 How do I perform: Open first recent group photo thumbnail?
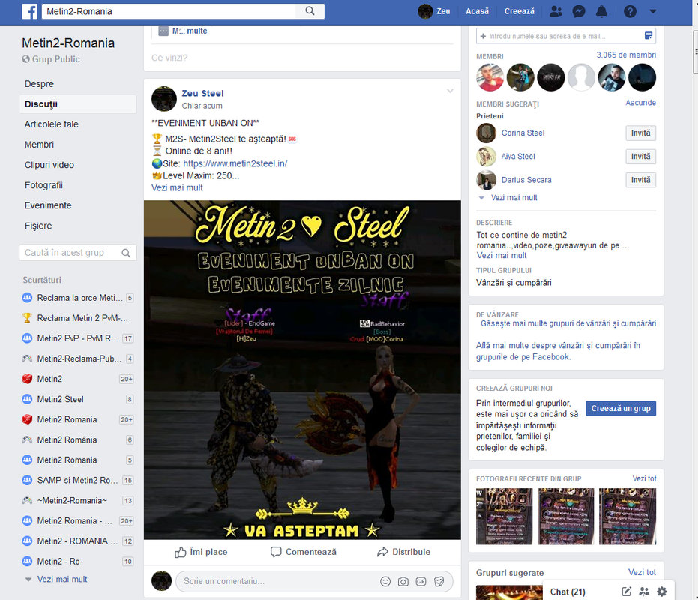pos(504,517)
